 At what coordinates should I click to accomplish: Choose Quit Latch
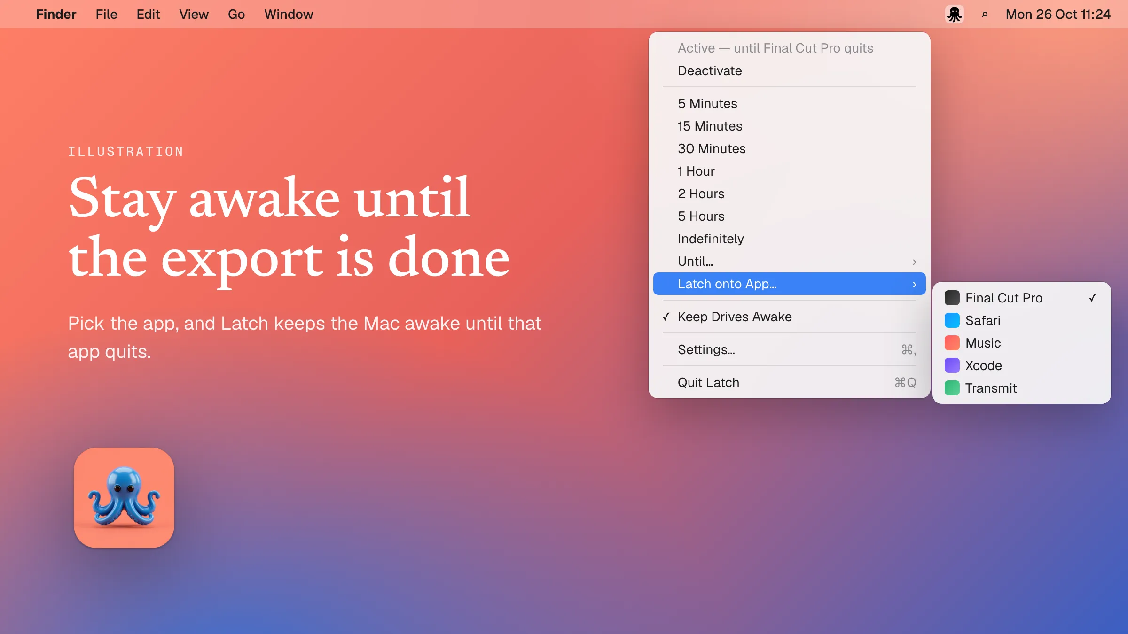(x=790, y=382)
